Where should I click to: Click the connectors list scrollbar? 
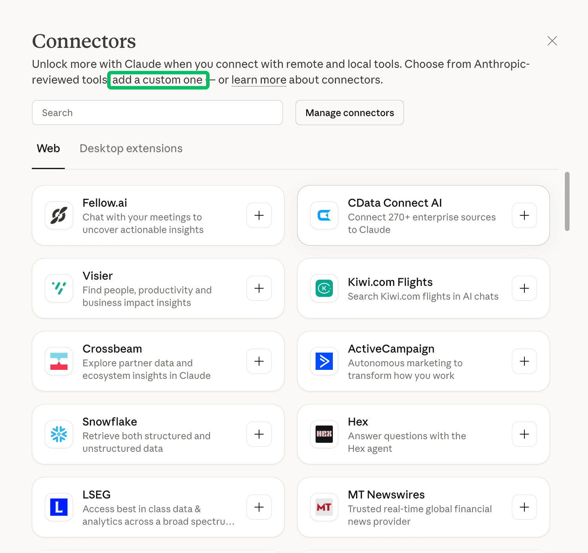pyautogui.click(x=567, y=201)
